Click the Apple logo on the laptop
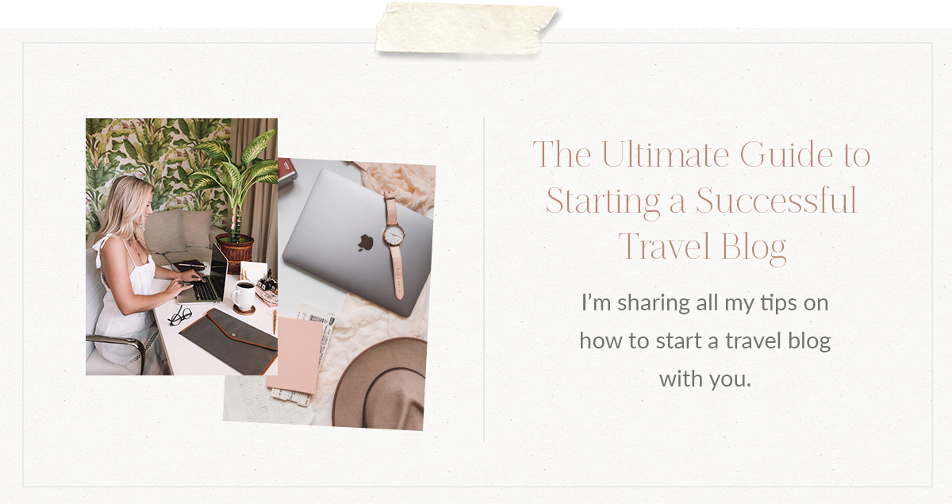This screenshot has height=504, width=952. 365,240
